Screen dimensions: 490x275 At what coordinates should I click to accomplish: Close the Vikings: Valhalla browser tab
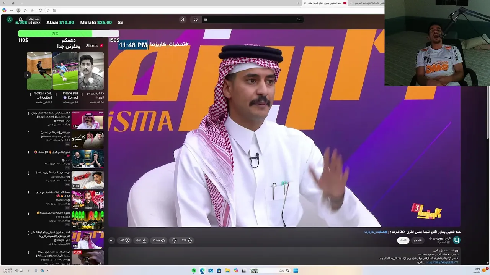[x=350, y=3]
